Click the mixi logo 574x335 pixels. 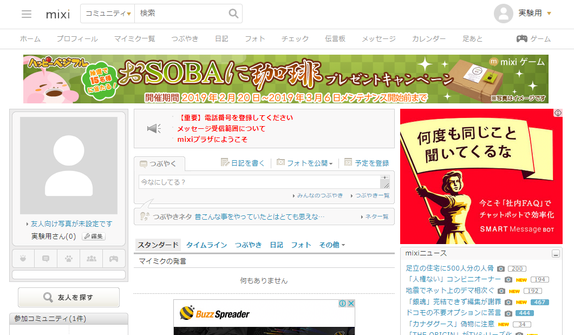[58, 14]
